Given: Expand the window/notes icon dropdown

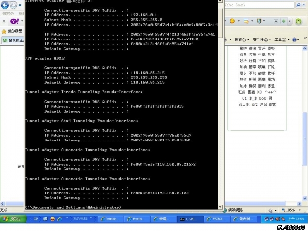Looking at the screenshot, I should tap(252, 21).
